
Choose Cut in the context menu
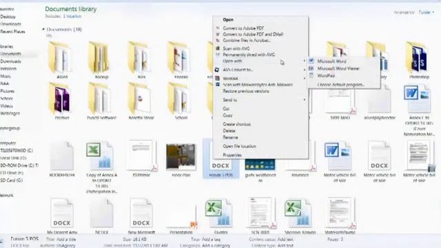pyautogui.click(x=260, y=109)
